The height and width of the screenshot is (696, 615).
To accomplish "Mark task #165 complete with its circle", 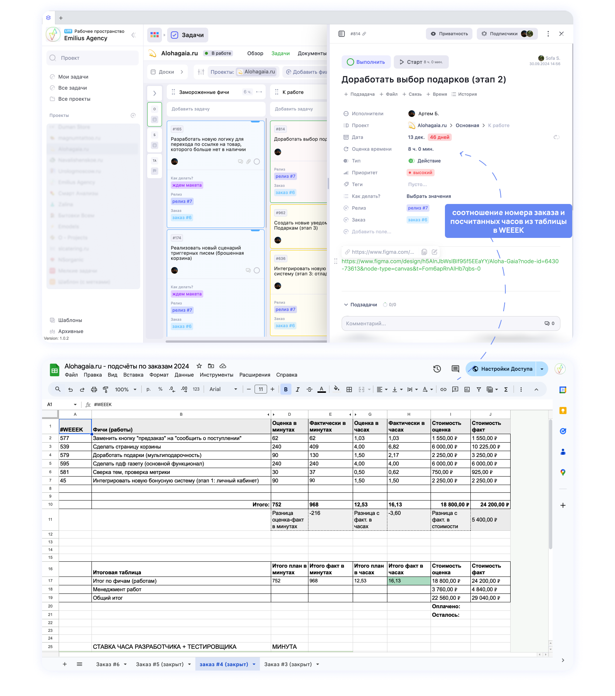I will pos(257,162).
